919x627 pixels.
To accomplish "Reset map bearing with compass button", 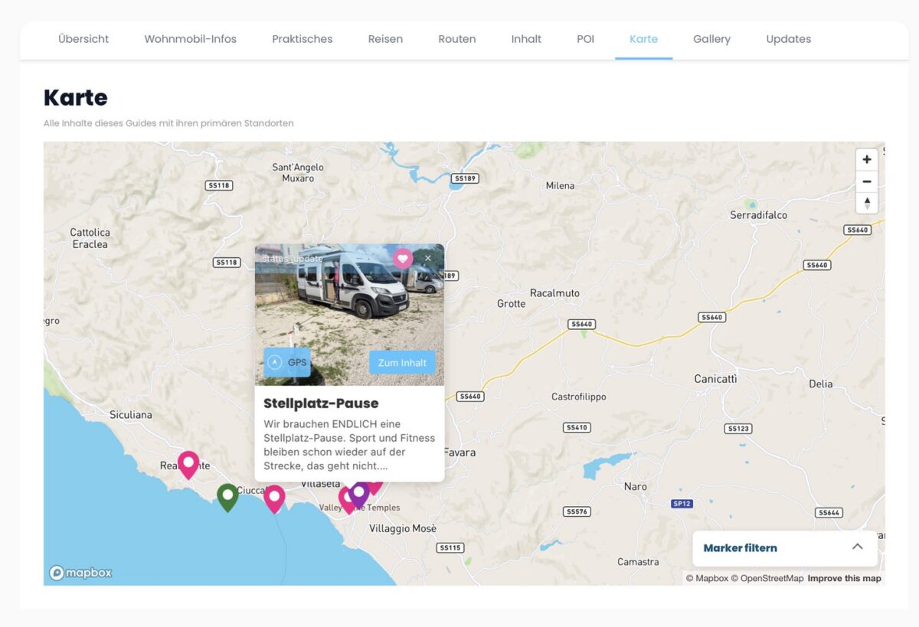I will 866,203.
